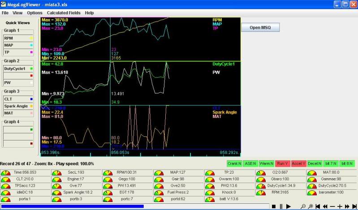The width and height of the screenshot is (358, 210).
Task: Open the TP field selector in Graph 1
Action: [18, 52]
